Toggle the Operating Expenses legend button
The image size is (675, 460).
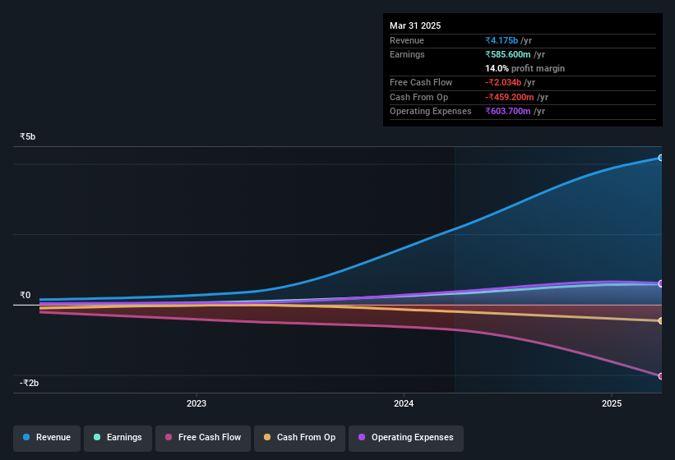[x=406, y=438]
